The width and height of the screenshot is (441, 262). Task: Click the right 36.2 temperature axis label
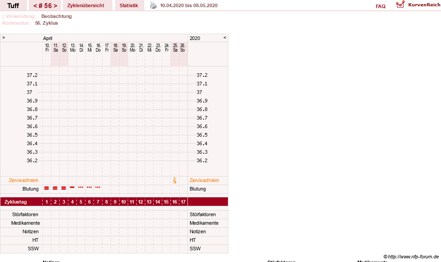coord(202,160)
